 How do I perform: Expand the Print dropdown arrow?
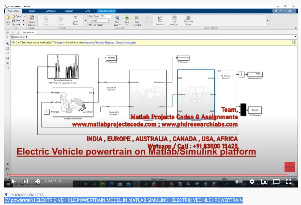coord(23,25)
